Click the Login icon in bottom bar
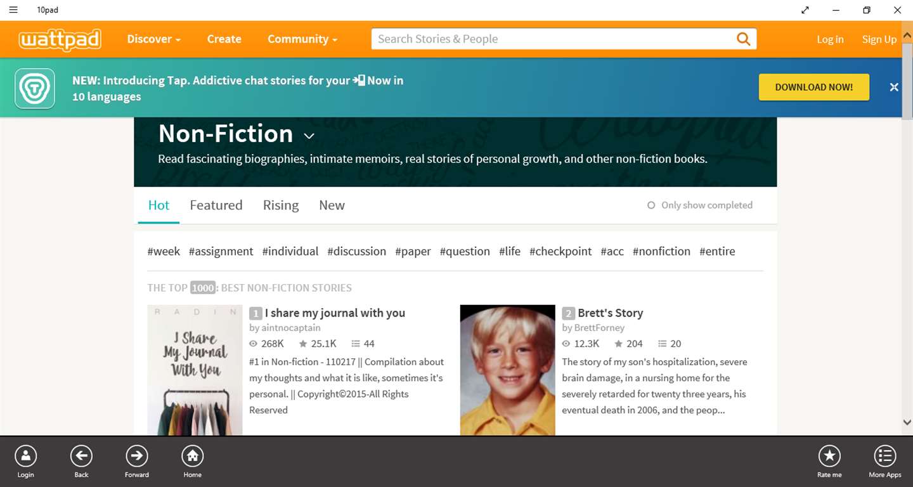The width and height of the screenshot is (913, 487). point(25,456)
